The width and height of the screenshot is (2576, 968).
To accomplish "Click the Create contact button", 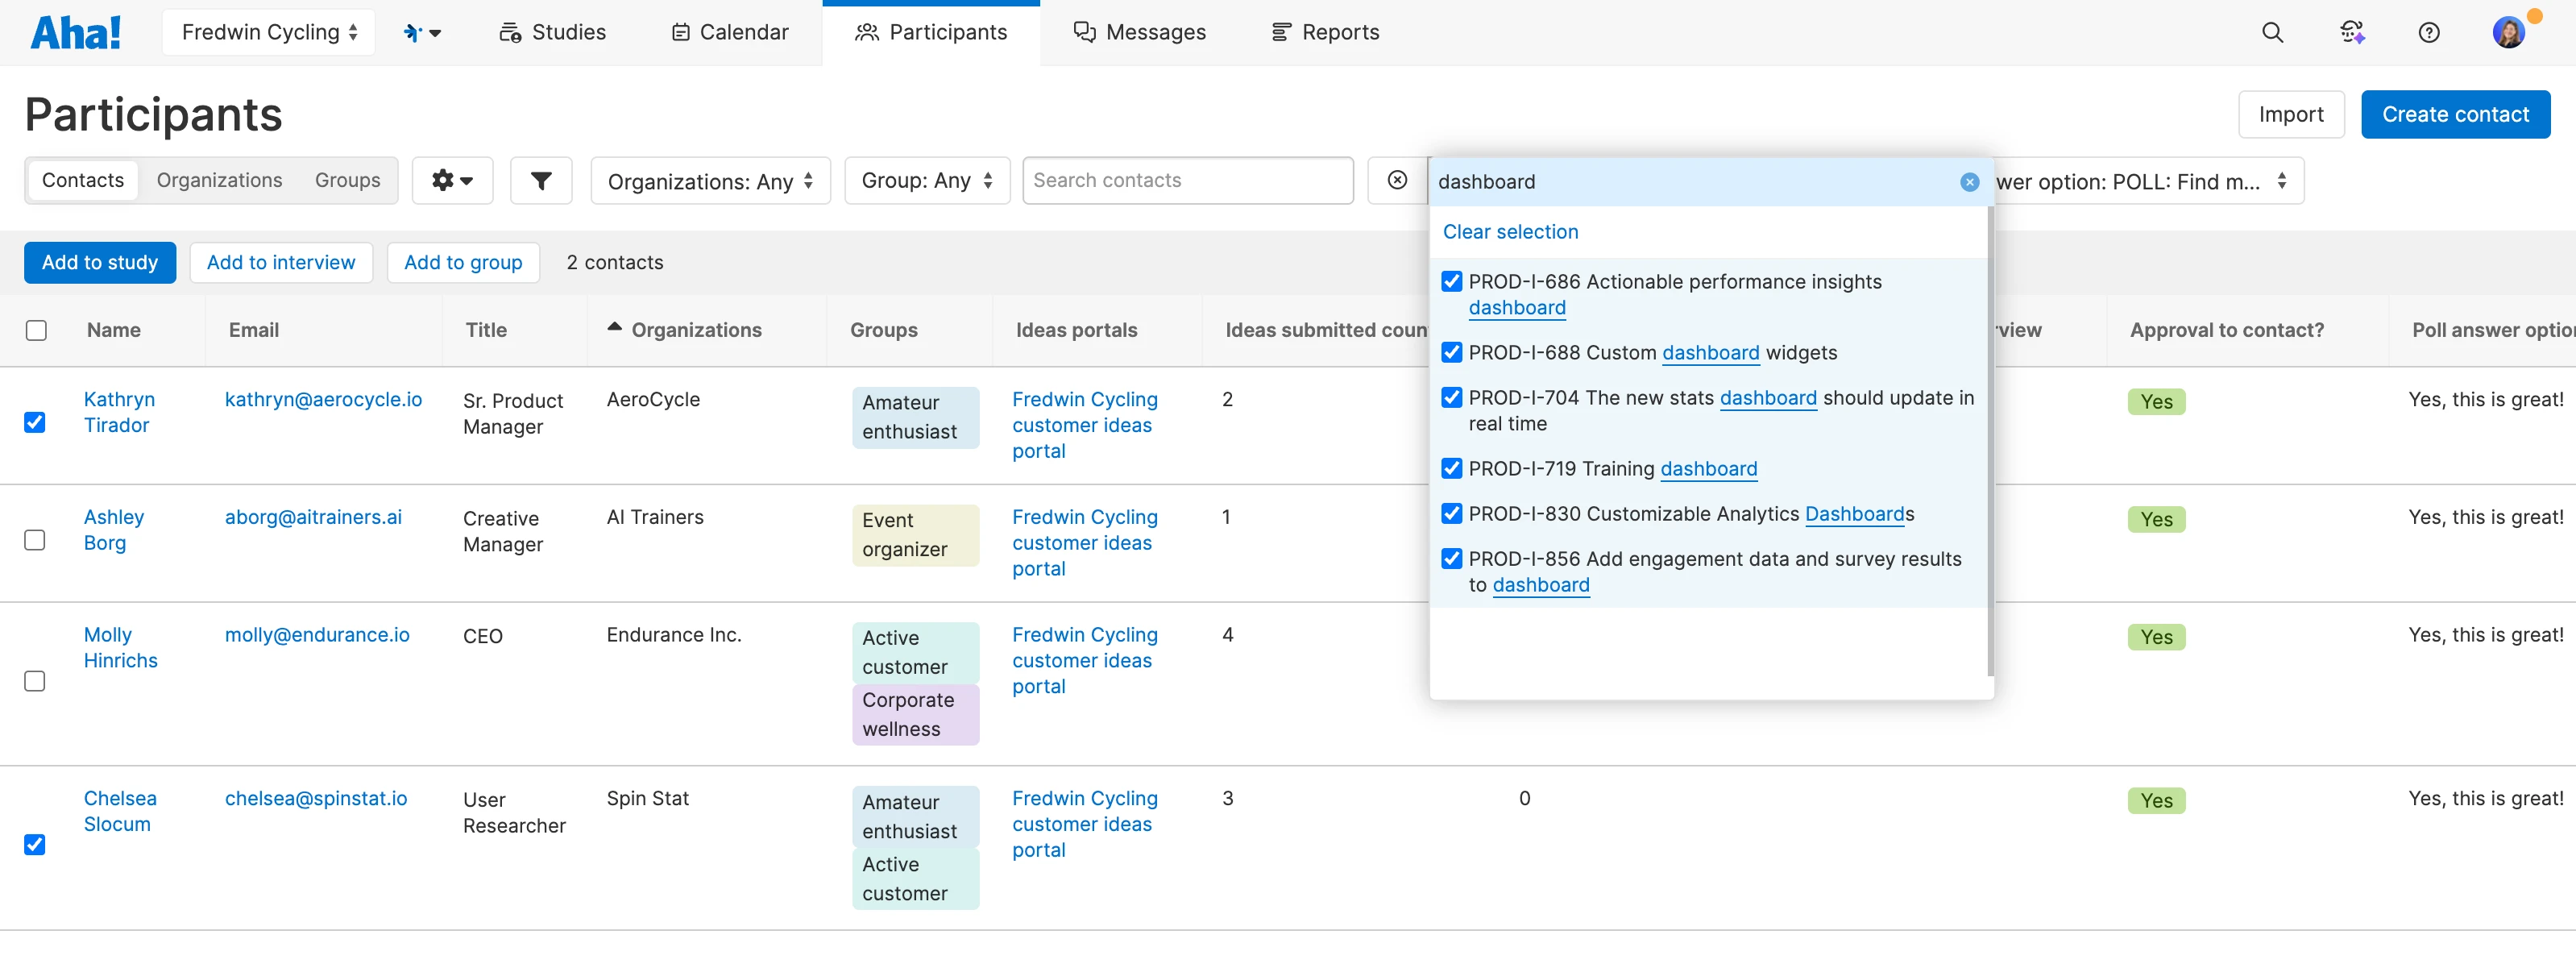I will coord(2455,114).
